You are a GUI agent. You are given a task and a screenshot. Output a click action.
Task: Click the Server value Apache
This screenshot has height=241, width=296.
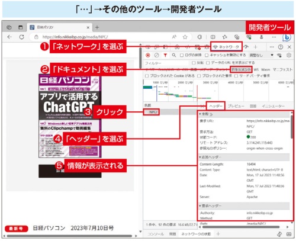(x=252, y=197)
